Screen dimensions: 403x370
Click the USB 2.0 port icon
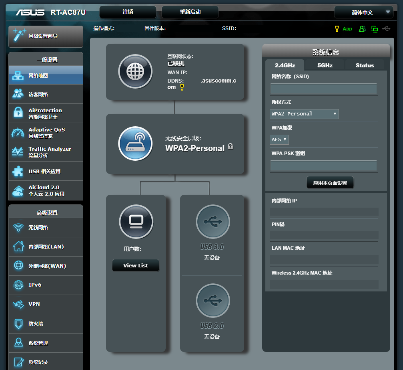pos(213,300)
